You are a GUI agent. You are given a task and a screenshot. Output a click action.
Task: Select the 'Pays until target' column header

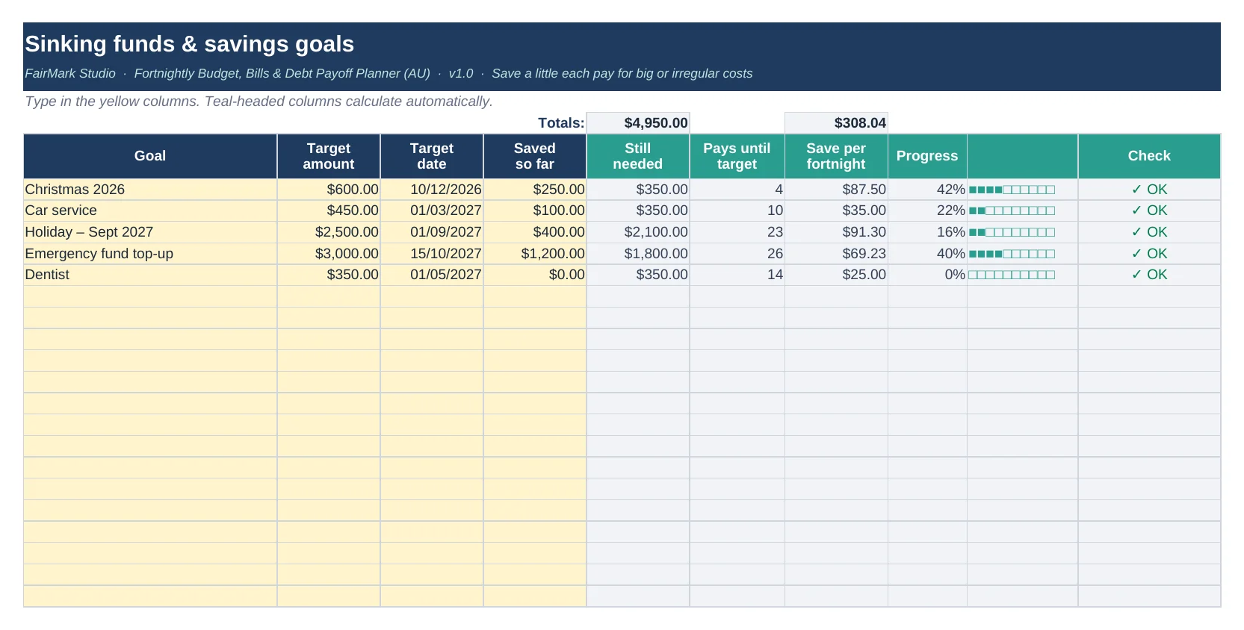tap(737, 156)
